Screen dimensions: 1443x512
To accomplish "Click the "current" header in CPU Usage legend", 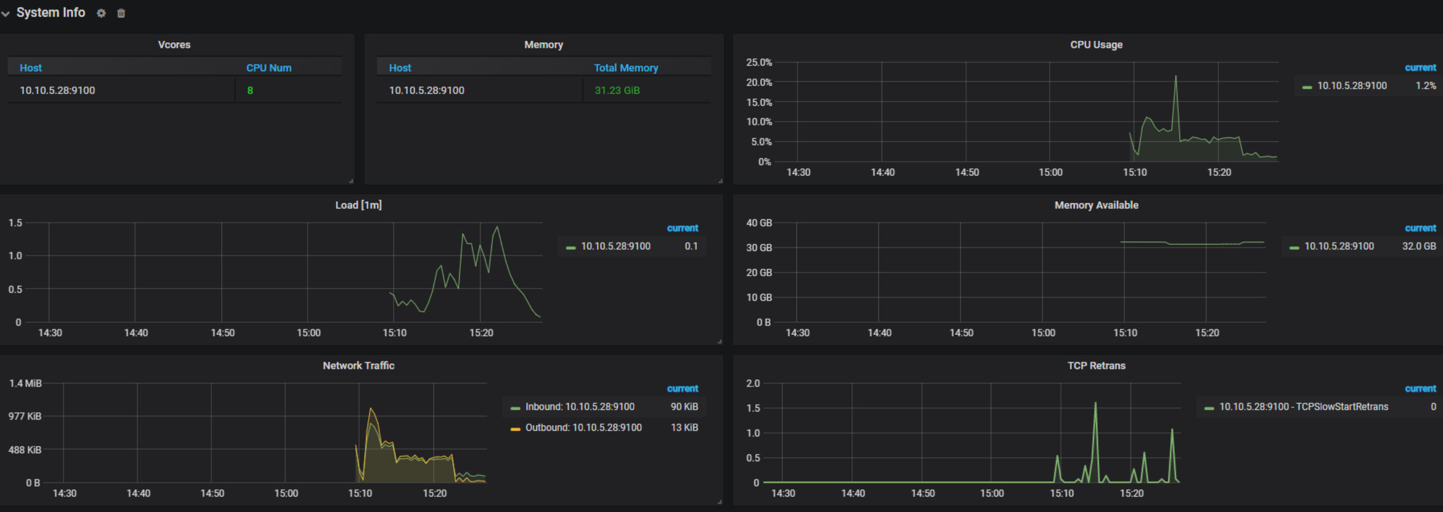I will pos(1419,68).
